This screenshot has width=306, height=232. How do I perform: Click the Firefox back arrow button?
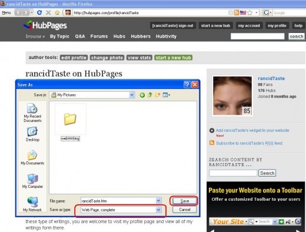click(x=18, y=13)
